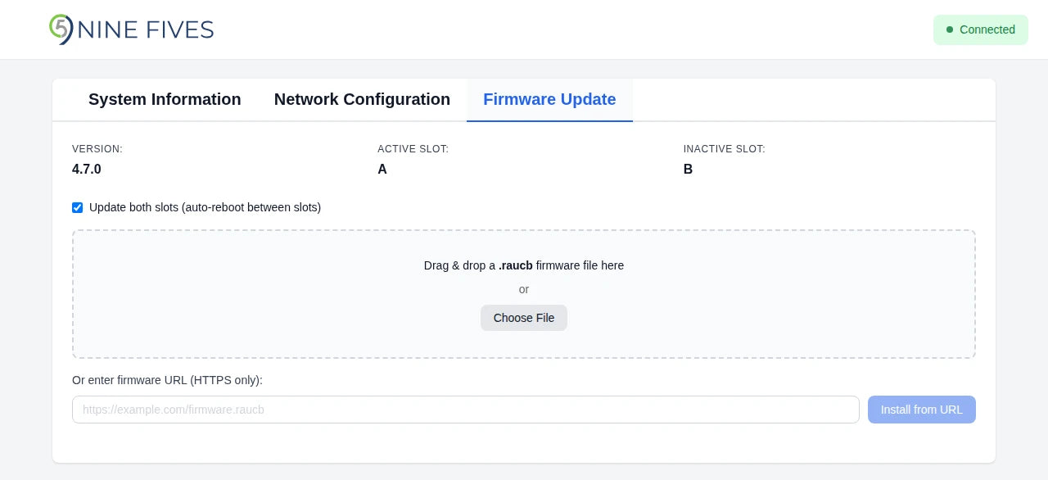Image resolution: width=1048 pixels, height=480 pixels.
Task: Click the Install from URL button
Action: (922, 410)
